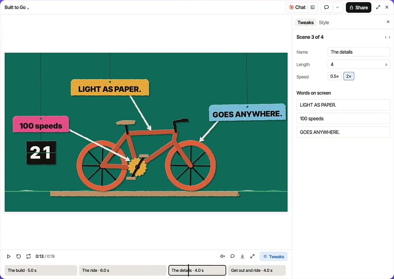Set speed to 0.5×

click(334, 76)
